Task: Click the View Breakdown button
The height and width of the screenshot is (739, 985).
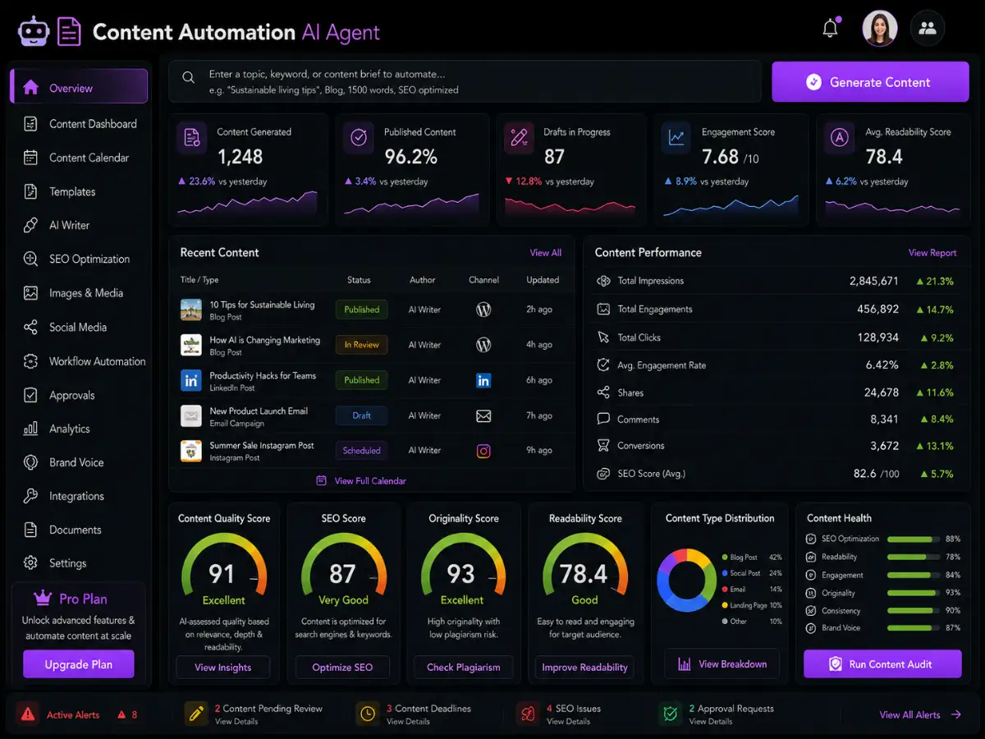Action: pos(723,664)
